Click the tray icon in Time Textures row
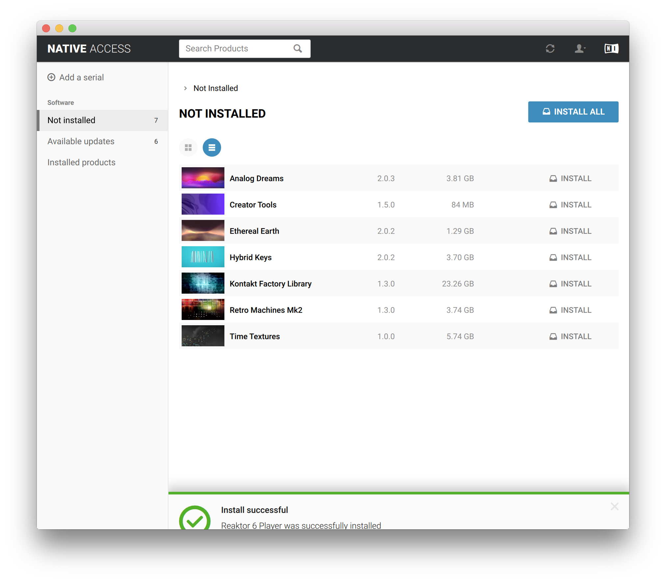This screenshot has width=666, height=582. click(x=553, y=336)
